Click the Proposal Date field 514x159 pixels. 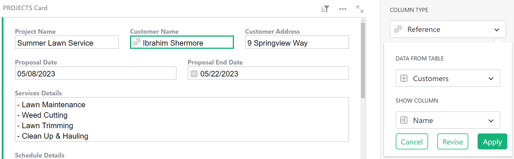tap(96, 73)
